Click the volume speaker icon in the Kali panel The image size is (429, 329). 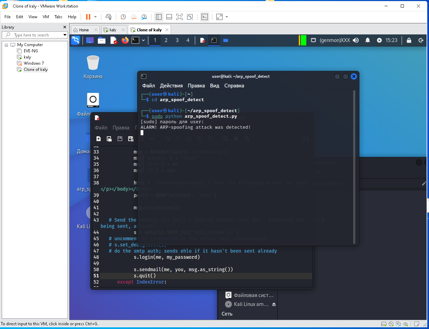(x=356, y=40)
